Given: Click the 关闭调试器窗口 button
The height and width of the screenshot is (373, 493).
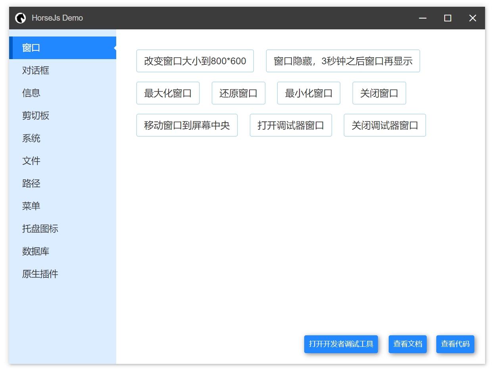Looking at the screenshot, I should [x=385, y=125].
